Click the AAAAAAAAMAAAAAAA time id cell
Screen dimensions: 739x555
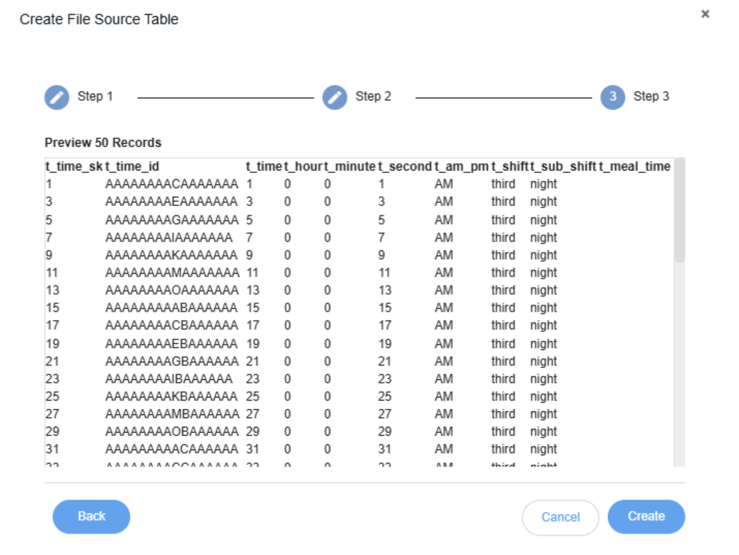click(x=172, y=272)
